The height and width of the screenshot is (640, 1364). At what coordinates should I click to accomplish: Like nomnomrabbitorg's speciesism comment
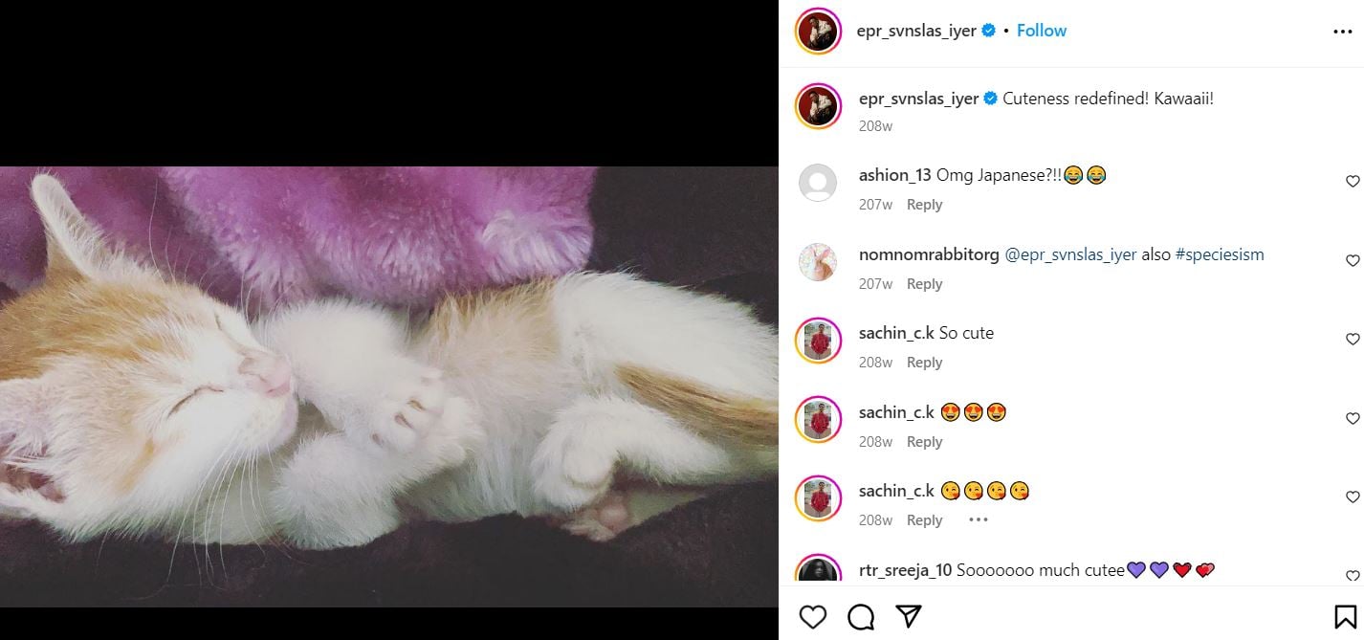[x=1353, y=261]
